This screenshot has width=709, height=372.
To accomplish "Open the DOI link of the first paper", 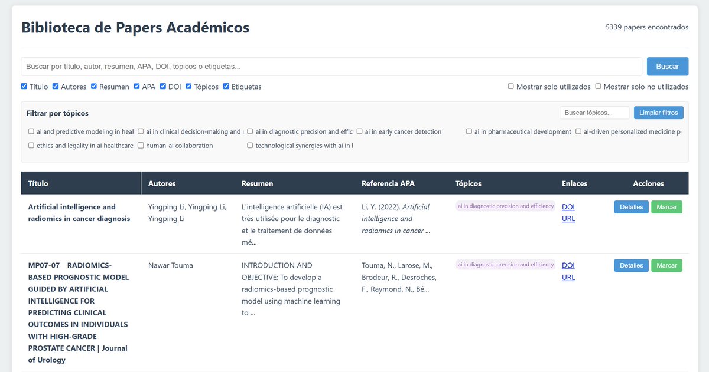I will point(568,207).
